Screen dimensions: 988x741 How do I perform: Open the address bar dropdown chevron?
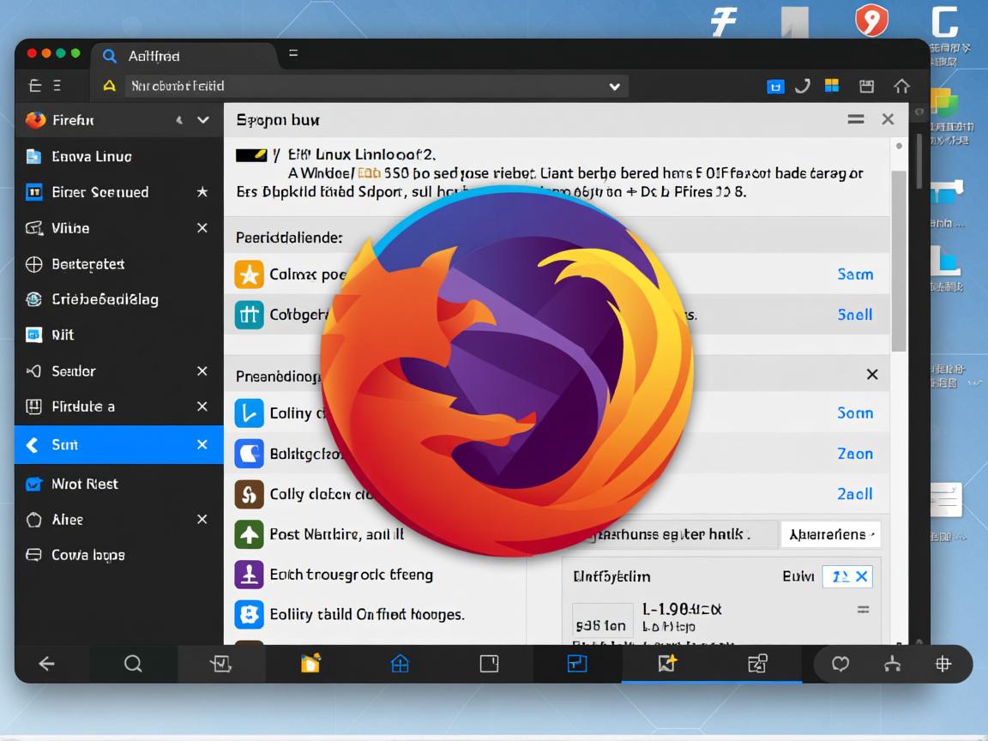(x=615, y=86)
